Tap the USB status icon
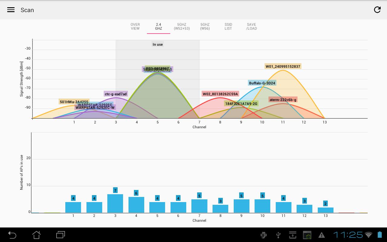 [278, 235]
